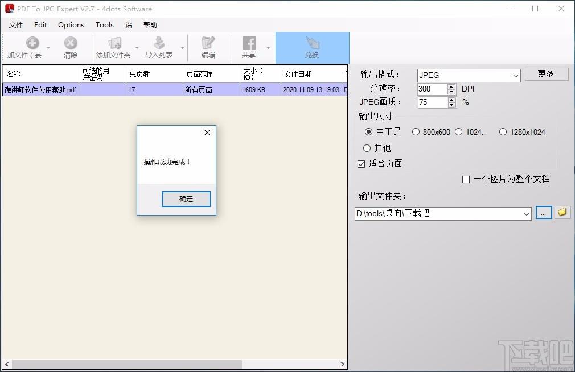Image resolution: width=575 pixels, height=372 pixels.
Task: Expand the 输出格式 JPEG combo box
Action: 515,76
